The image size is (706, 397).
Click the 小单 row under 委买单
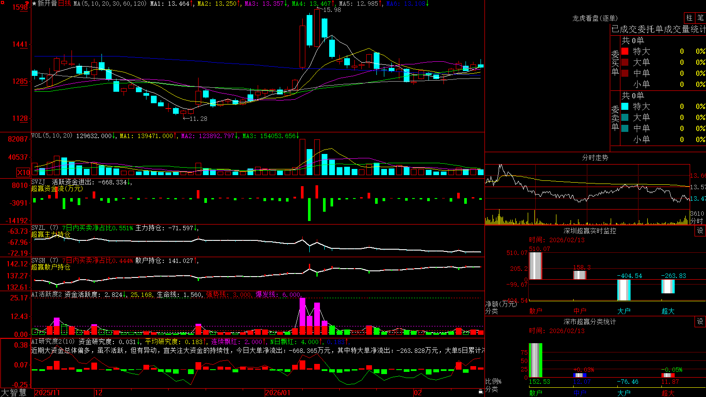click(663, 84)
